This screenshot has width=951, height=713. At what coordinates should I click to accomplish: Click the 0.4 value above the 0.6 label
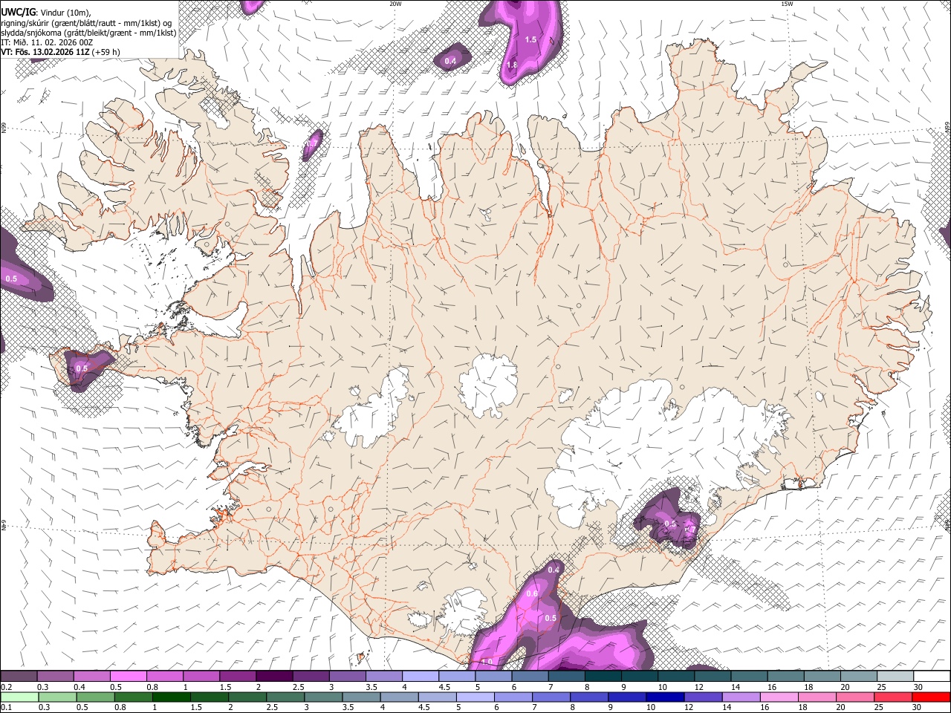(553, 570)
